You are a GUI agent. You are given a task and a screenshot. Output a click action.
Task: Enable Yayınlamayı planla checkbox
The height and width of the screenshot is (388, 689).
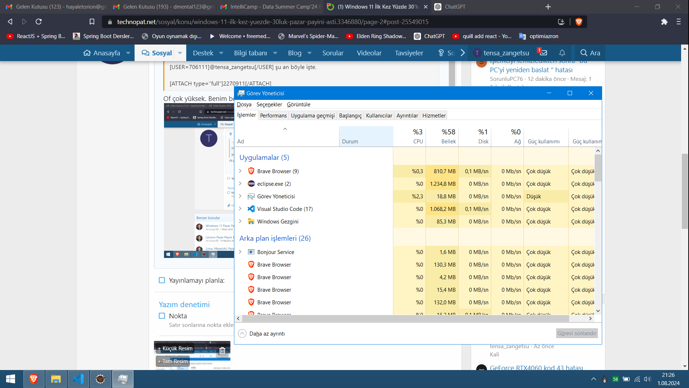pos(162,280)
